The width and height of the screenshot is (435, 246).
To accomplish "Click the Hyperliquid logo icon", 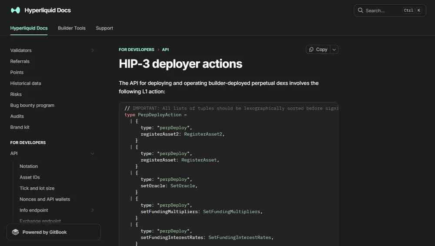I will coord(16,10).
